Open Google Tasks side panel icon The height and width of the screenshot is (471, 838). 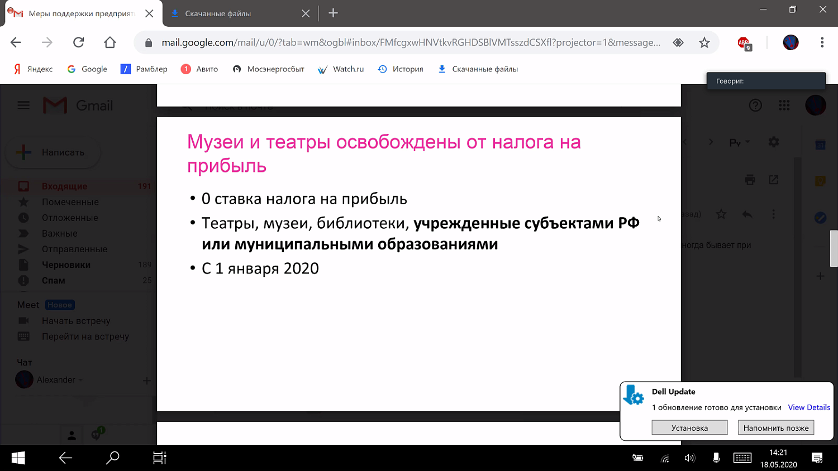click(x=820, y=218)
